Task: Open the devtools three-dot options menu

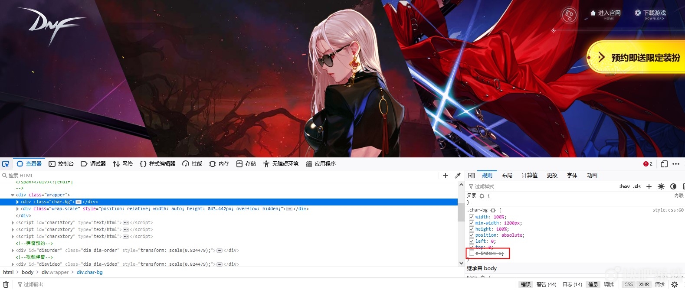Action: point(676,164)
